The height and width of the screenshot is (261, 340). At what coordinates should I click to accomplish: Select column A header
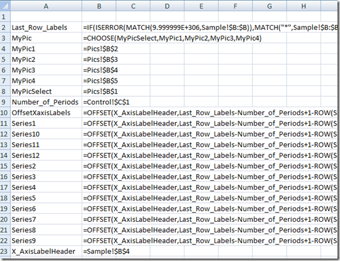[46, 6]
